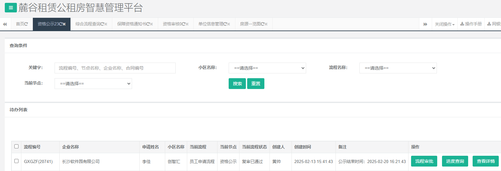The image size is (501, 171).
Task: Open the 小区名称 dropdown
Action: (x=267, y=68)
